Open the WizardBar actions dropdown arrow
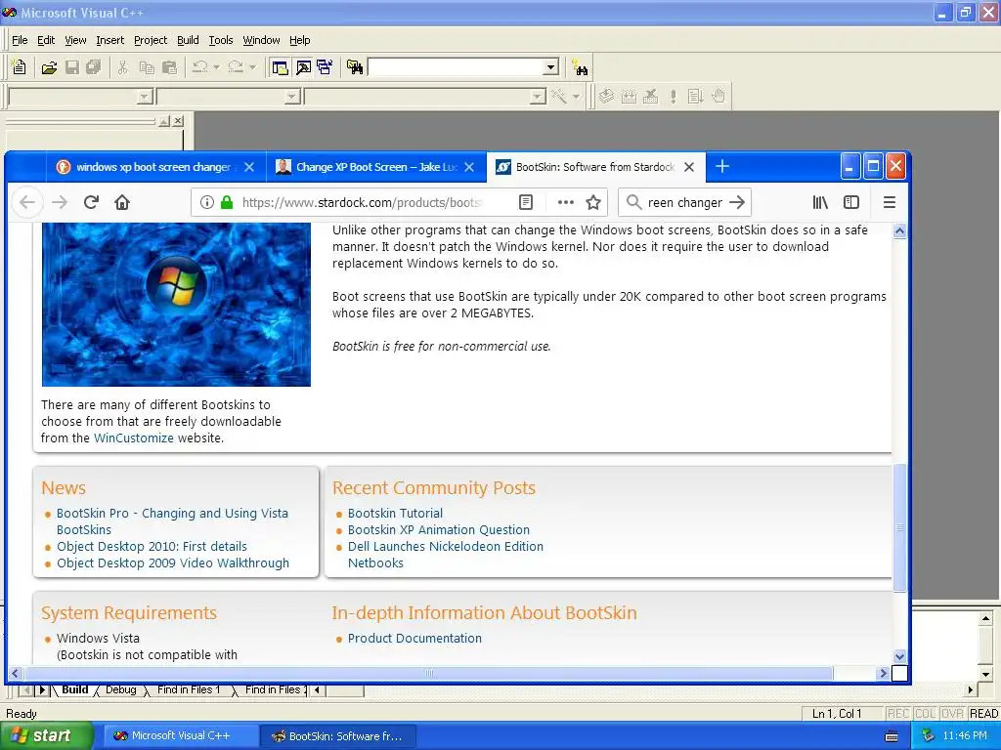This screenshot has height=750, width=1001. pyautogui.click(x=576, y=97)
